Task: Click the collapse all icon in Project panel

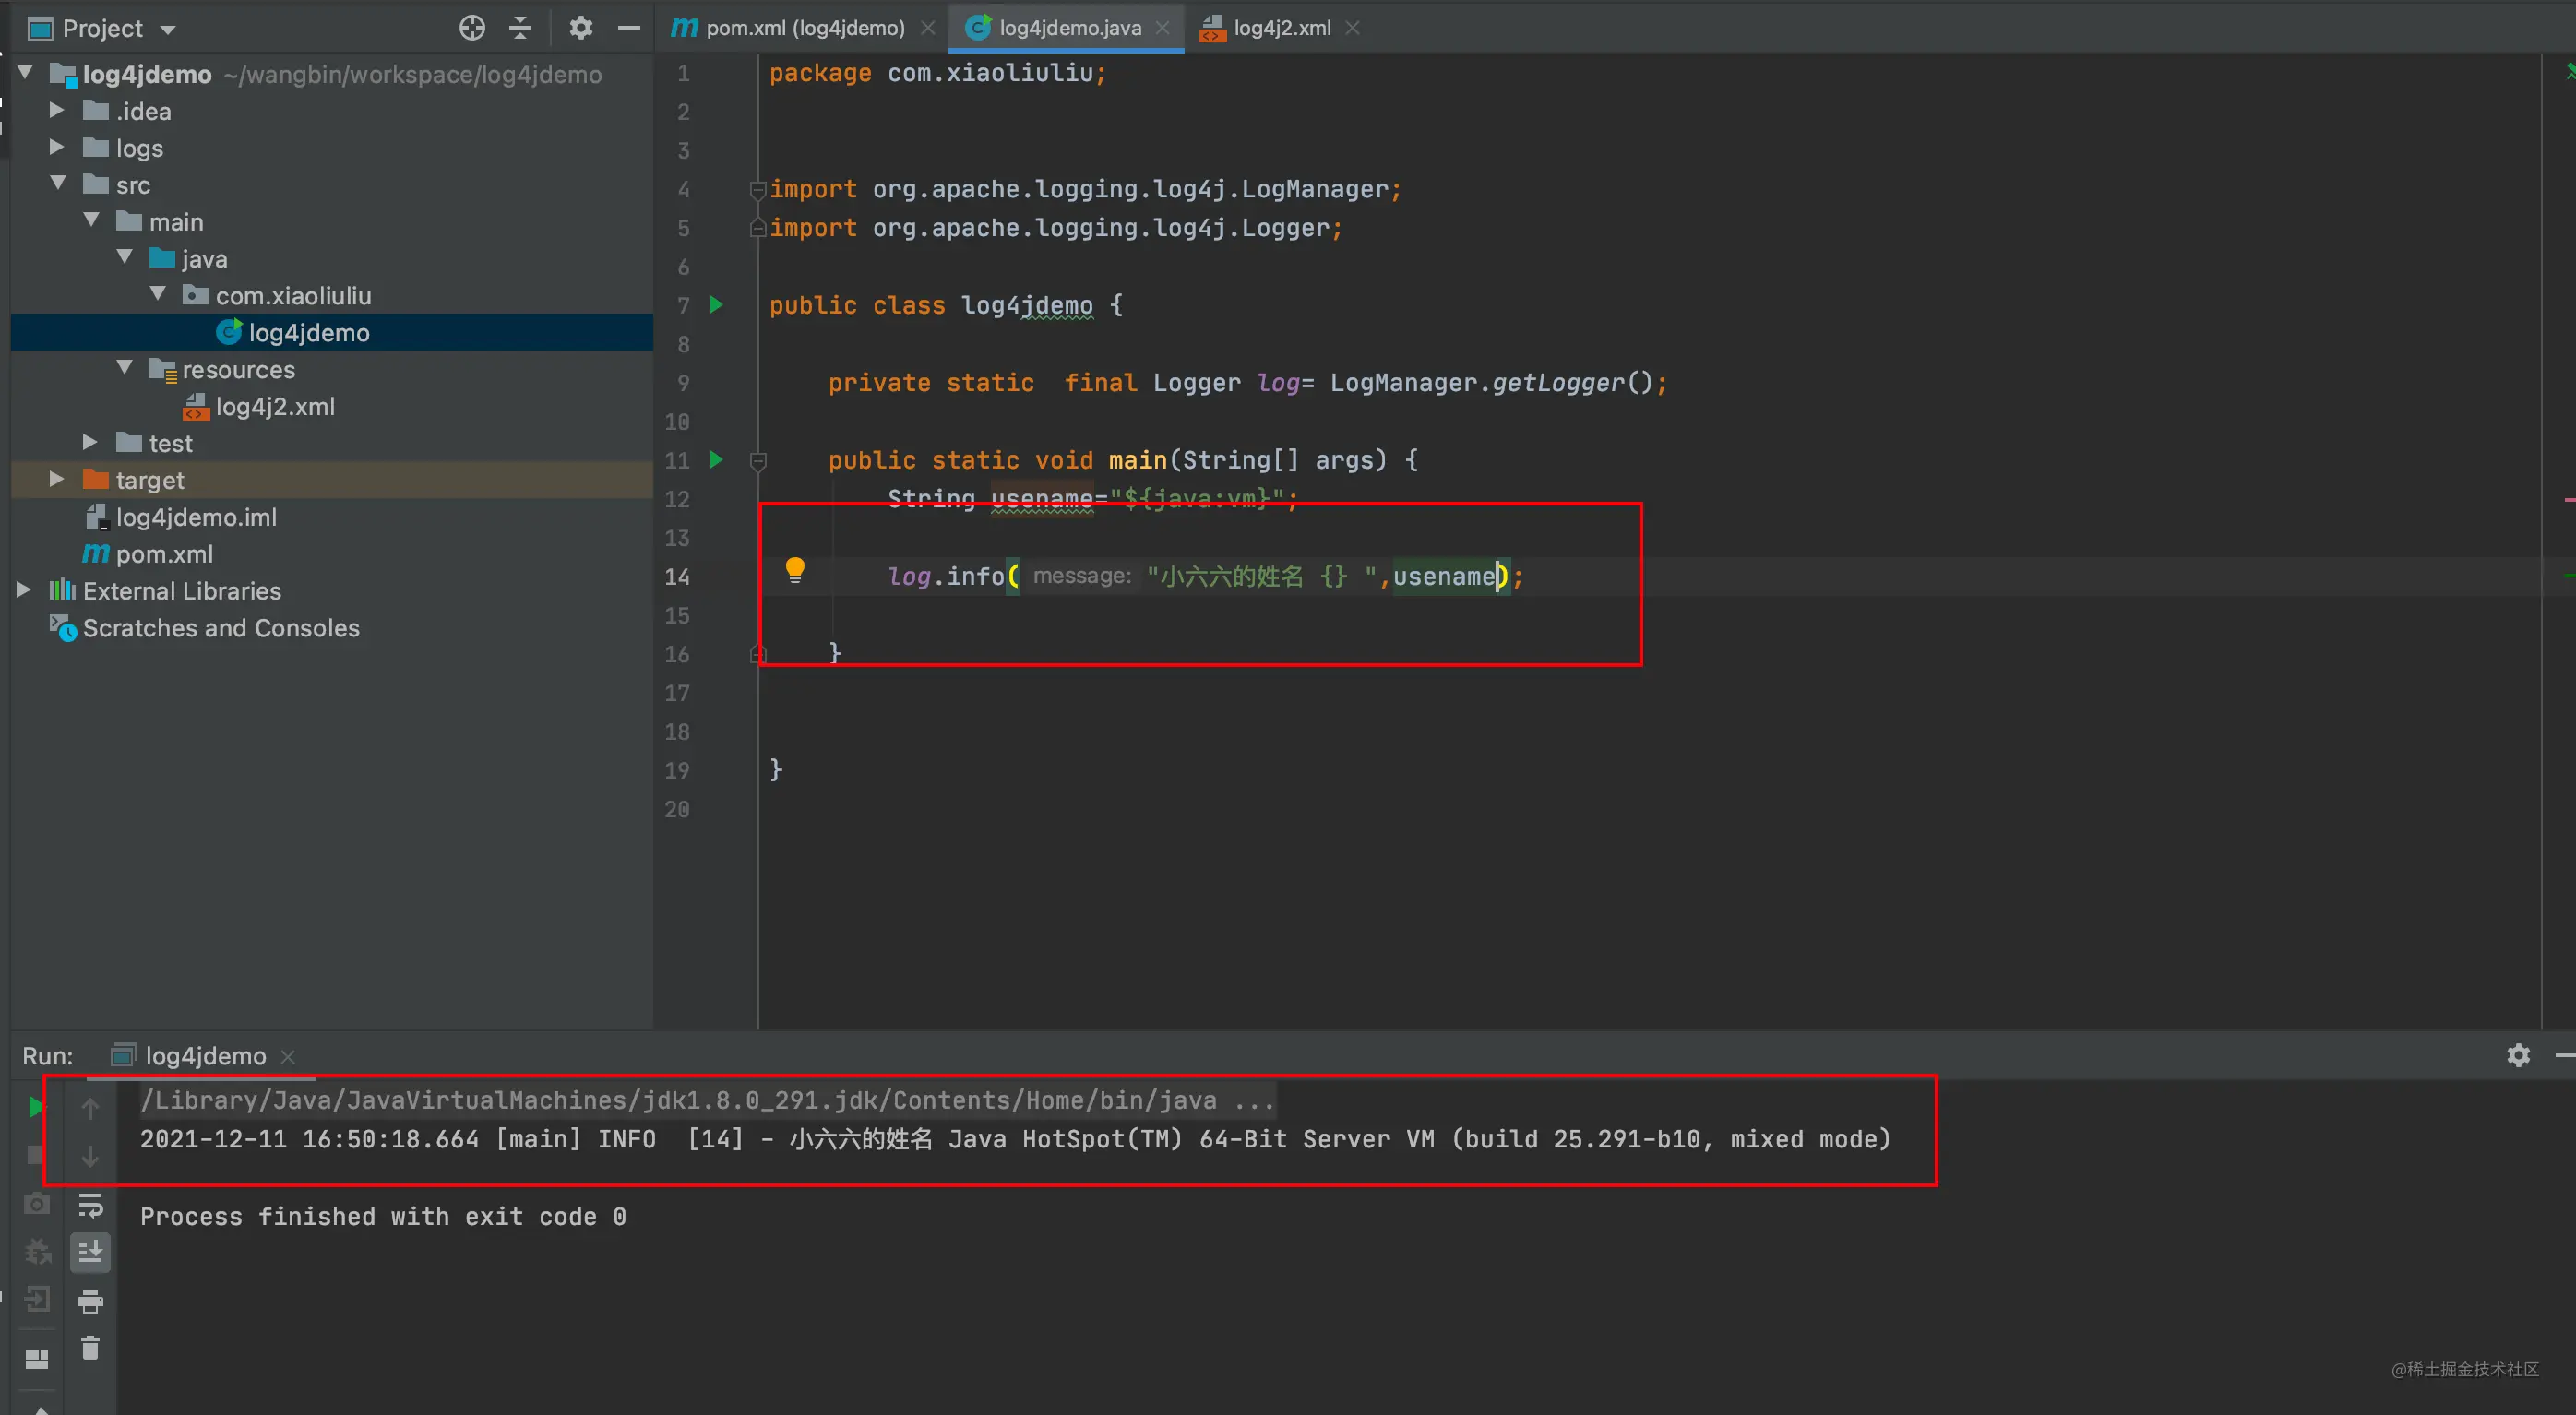Action: tap(520, 28)
